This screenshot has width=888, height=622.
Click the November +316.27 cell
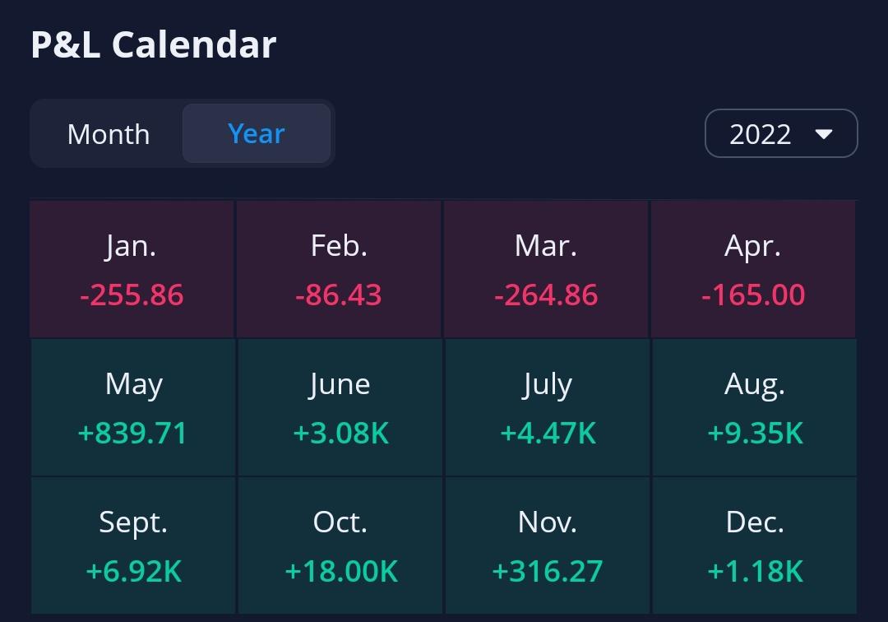[x=548, y=545]
